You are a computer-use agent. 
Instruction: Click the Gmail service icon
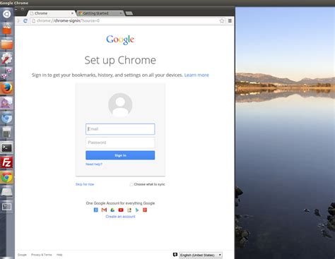tap(104, 210)
